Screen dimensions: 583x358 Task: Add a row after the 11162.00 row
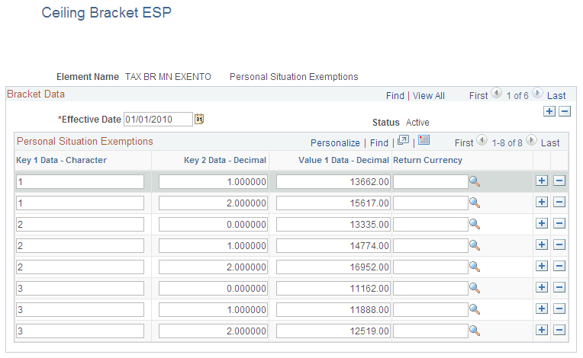tap(542, 287)
